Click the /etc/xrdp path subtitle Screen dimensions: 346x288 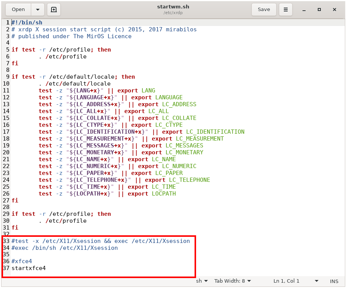[x=173, y=13]
